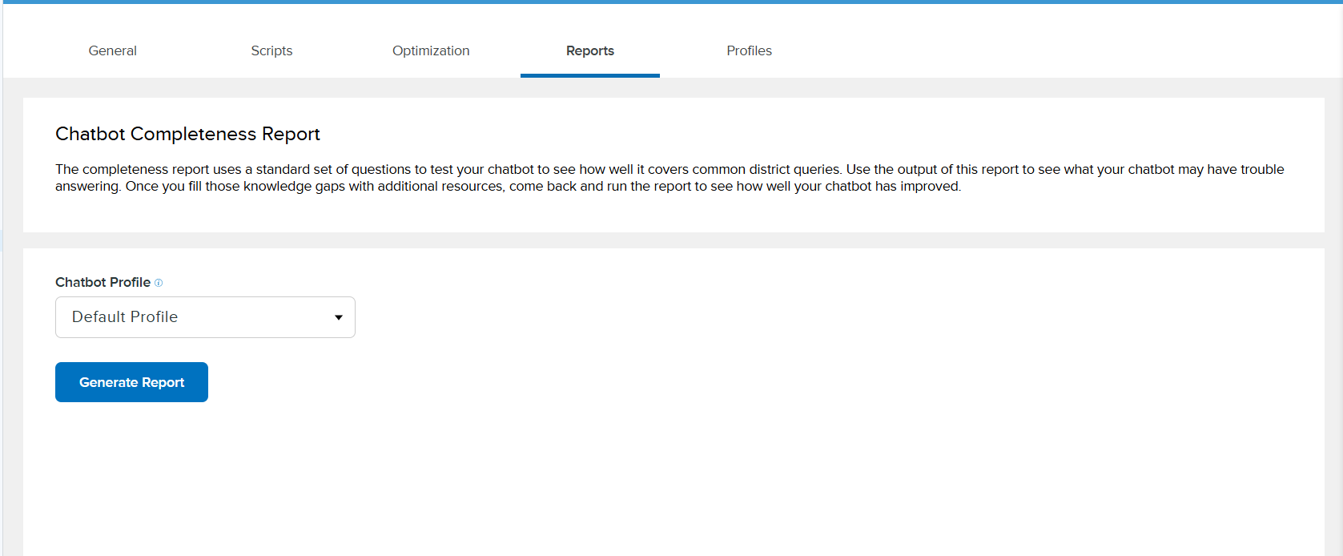Click the gray gap between the two panels
Screen dimensions: 1343x556
673,240
